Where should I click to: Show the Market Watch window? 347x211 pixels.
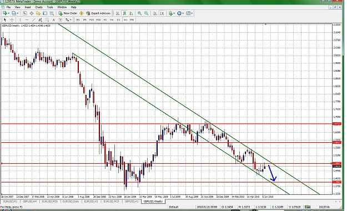pos(24,13)
